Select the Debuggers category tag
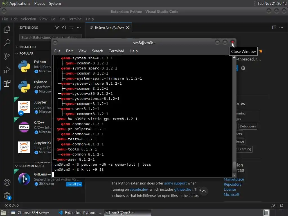The image size is (288, 216). [247, 126]
